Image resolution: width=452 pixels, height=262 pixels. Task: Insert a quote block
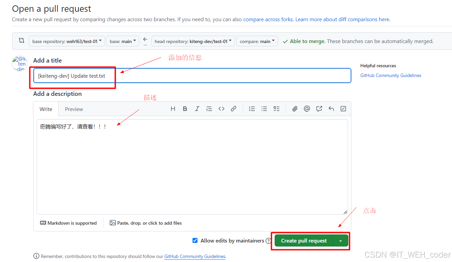(209, 109)
